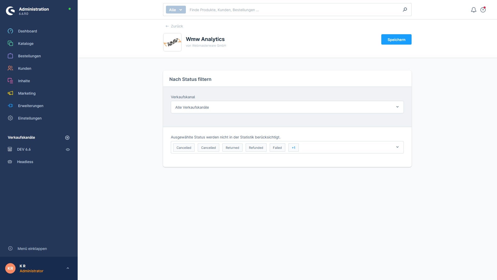Viewport: 497px width, 280px height.
Task: Add a new Verkaufskanal with plus icon
Action: 67,138
